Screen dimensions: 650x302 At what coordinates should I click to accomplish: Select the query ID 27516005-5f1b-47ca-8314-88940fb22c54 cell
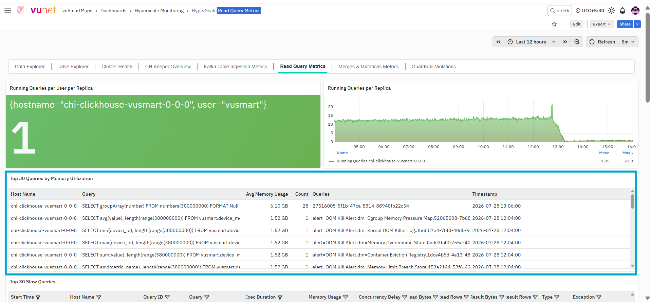[x=361, y=206]
